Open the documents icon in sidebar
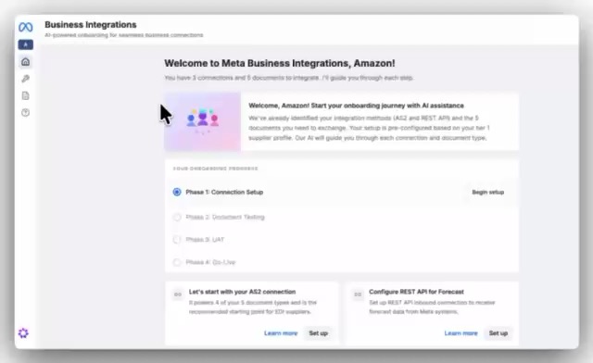 25,95
